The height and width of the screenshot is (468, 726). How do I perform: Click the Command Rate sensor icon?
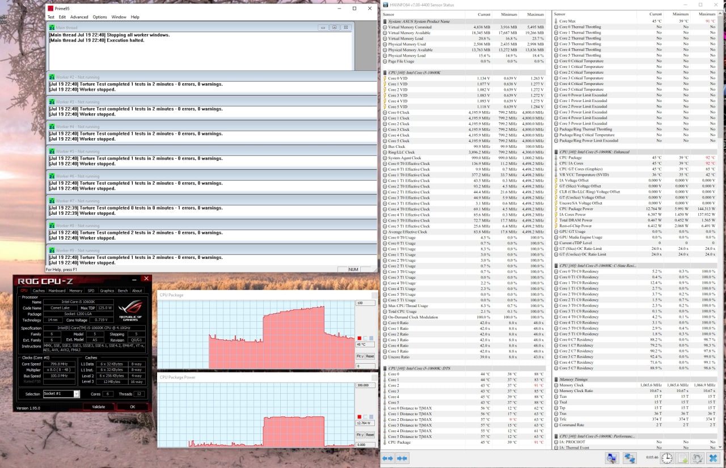click(556, 425)
